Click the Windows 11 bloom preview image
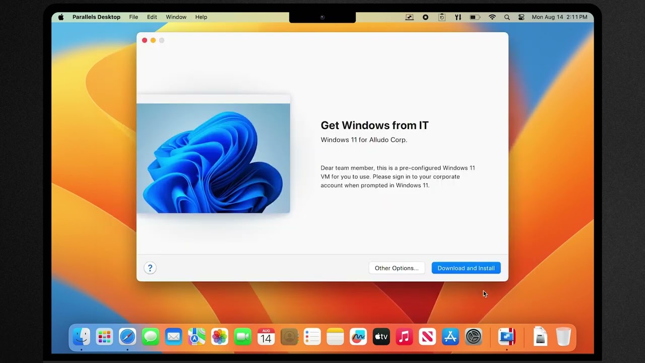The width and height of the screenshot is (645, 363). coord(213,158)
